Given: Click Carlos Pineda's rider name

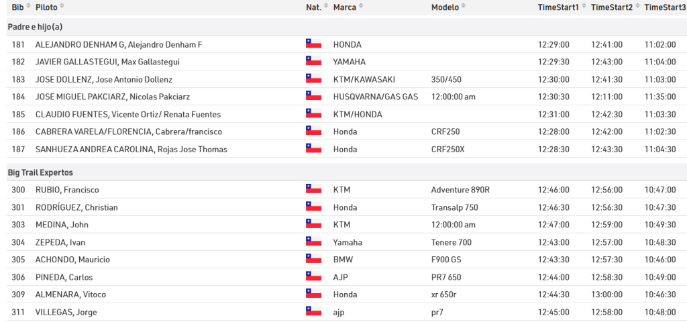Looking at the screenshot, I should tap(64, 277).
